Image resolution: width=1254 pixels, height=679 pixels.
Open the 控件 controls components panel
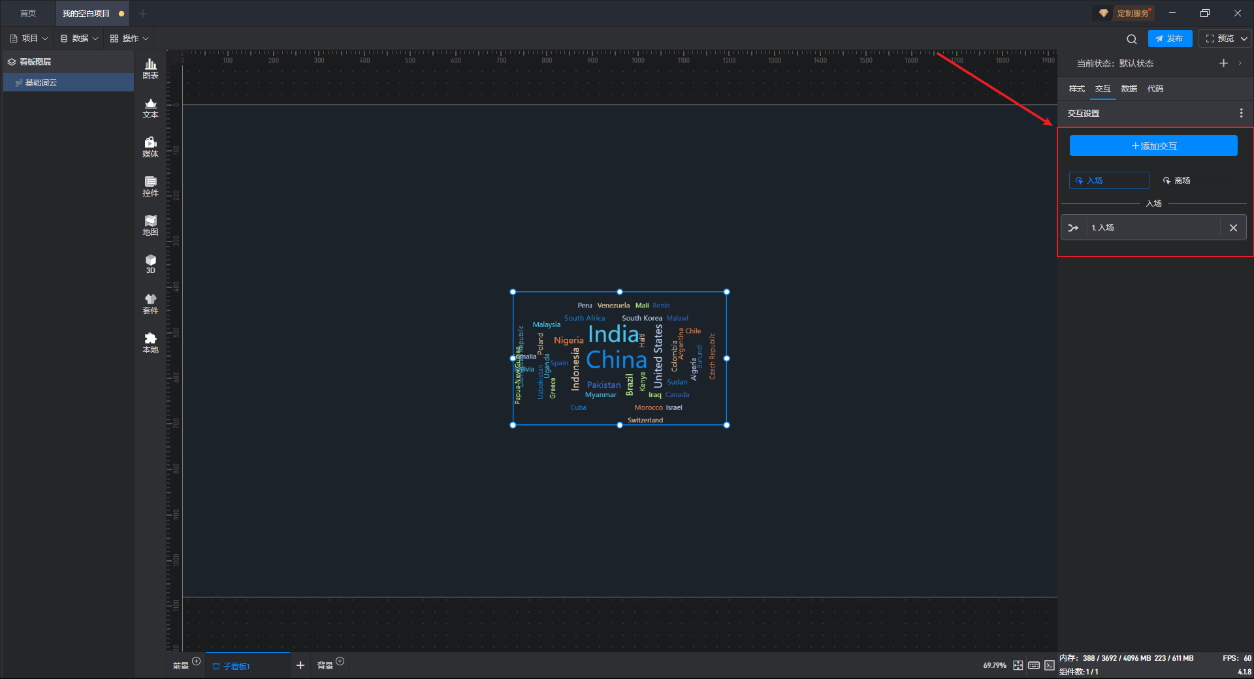coord(150,186)
